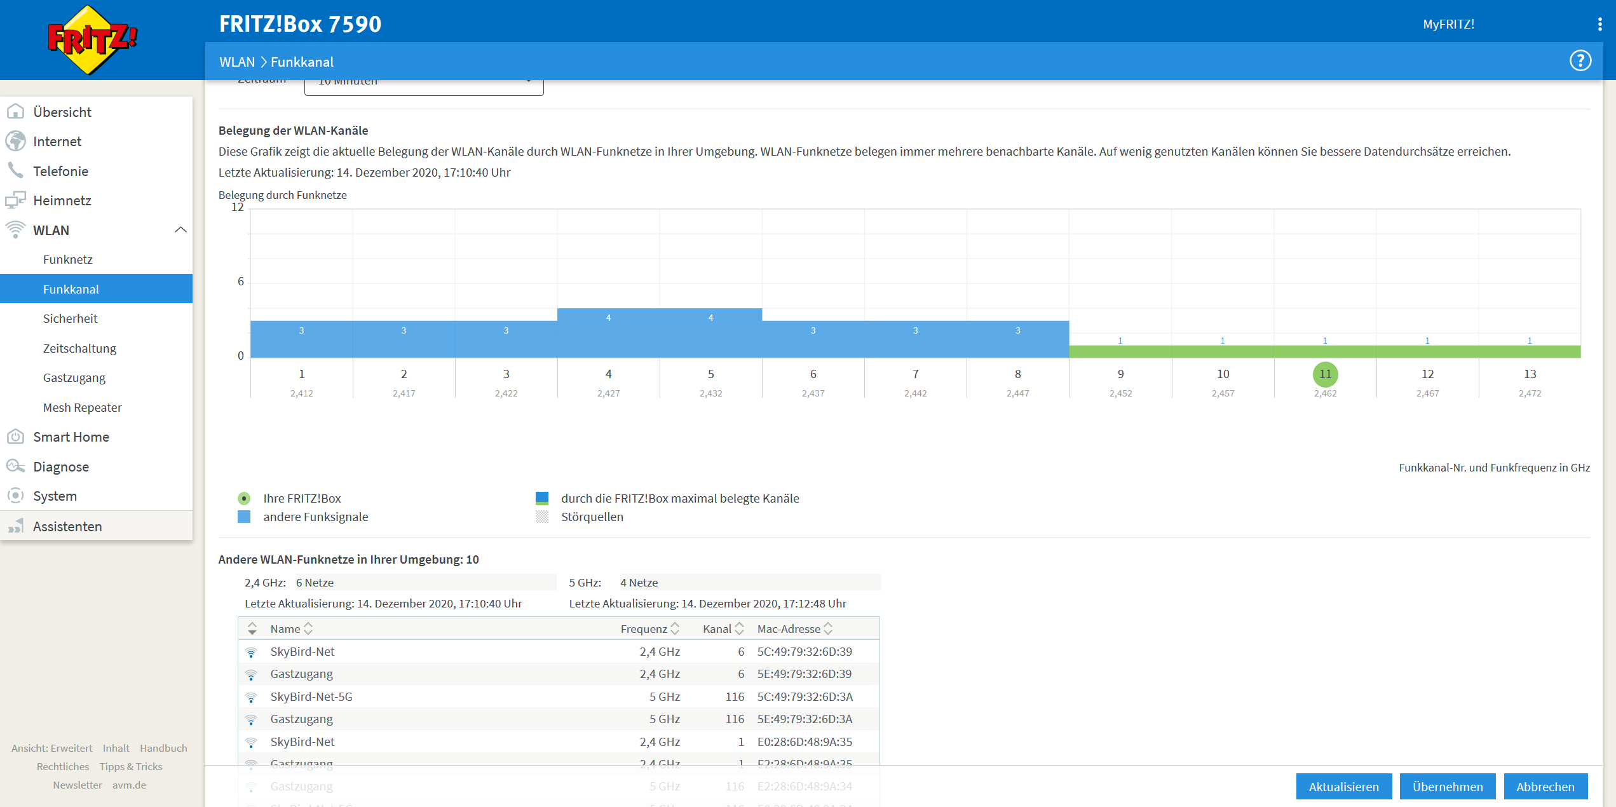Open Sicherheit submenu item

70,318
